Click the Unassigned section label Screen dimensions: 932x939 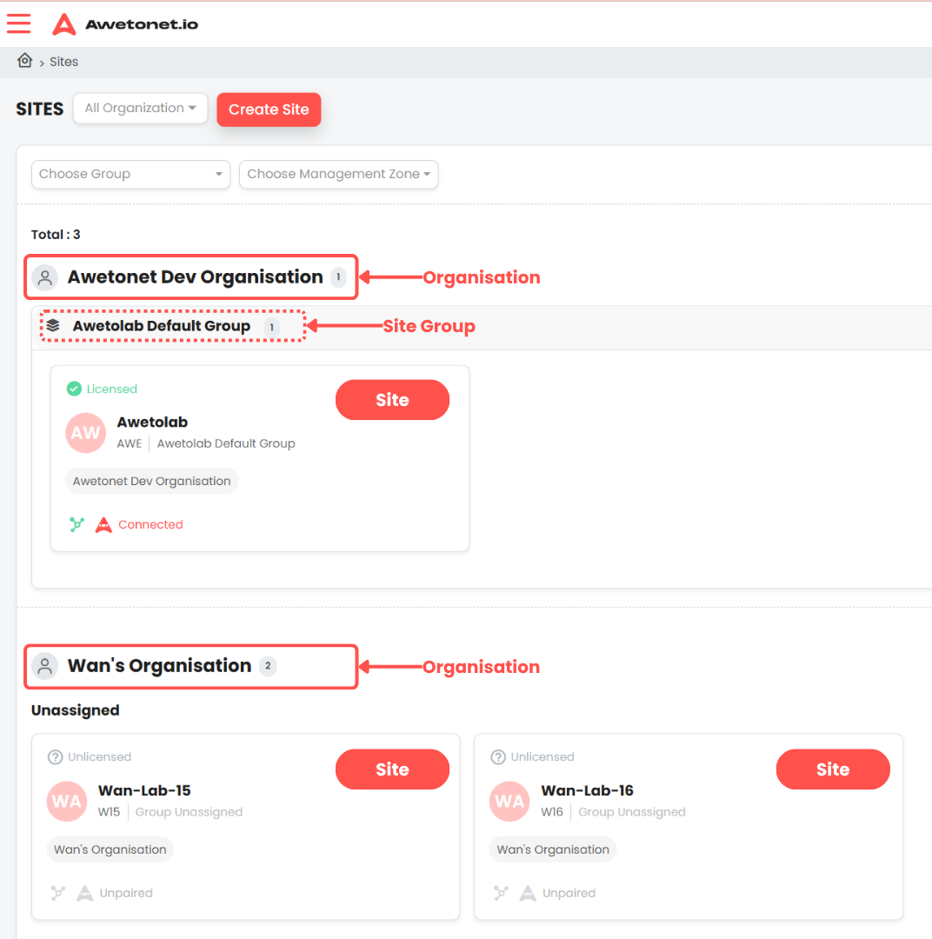click(x=76, y=710)
